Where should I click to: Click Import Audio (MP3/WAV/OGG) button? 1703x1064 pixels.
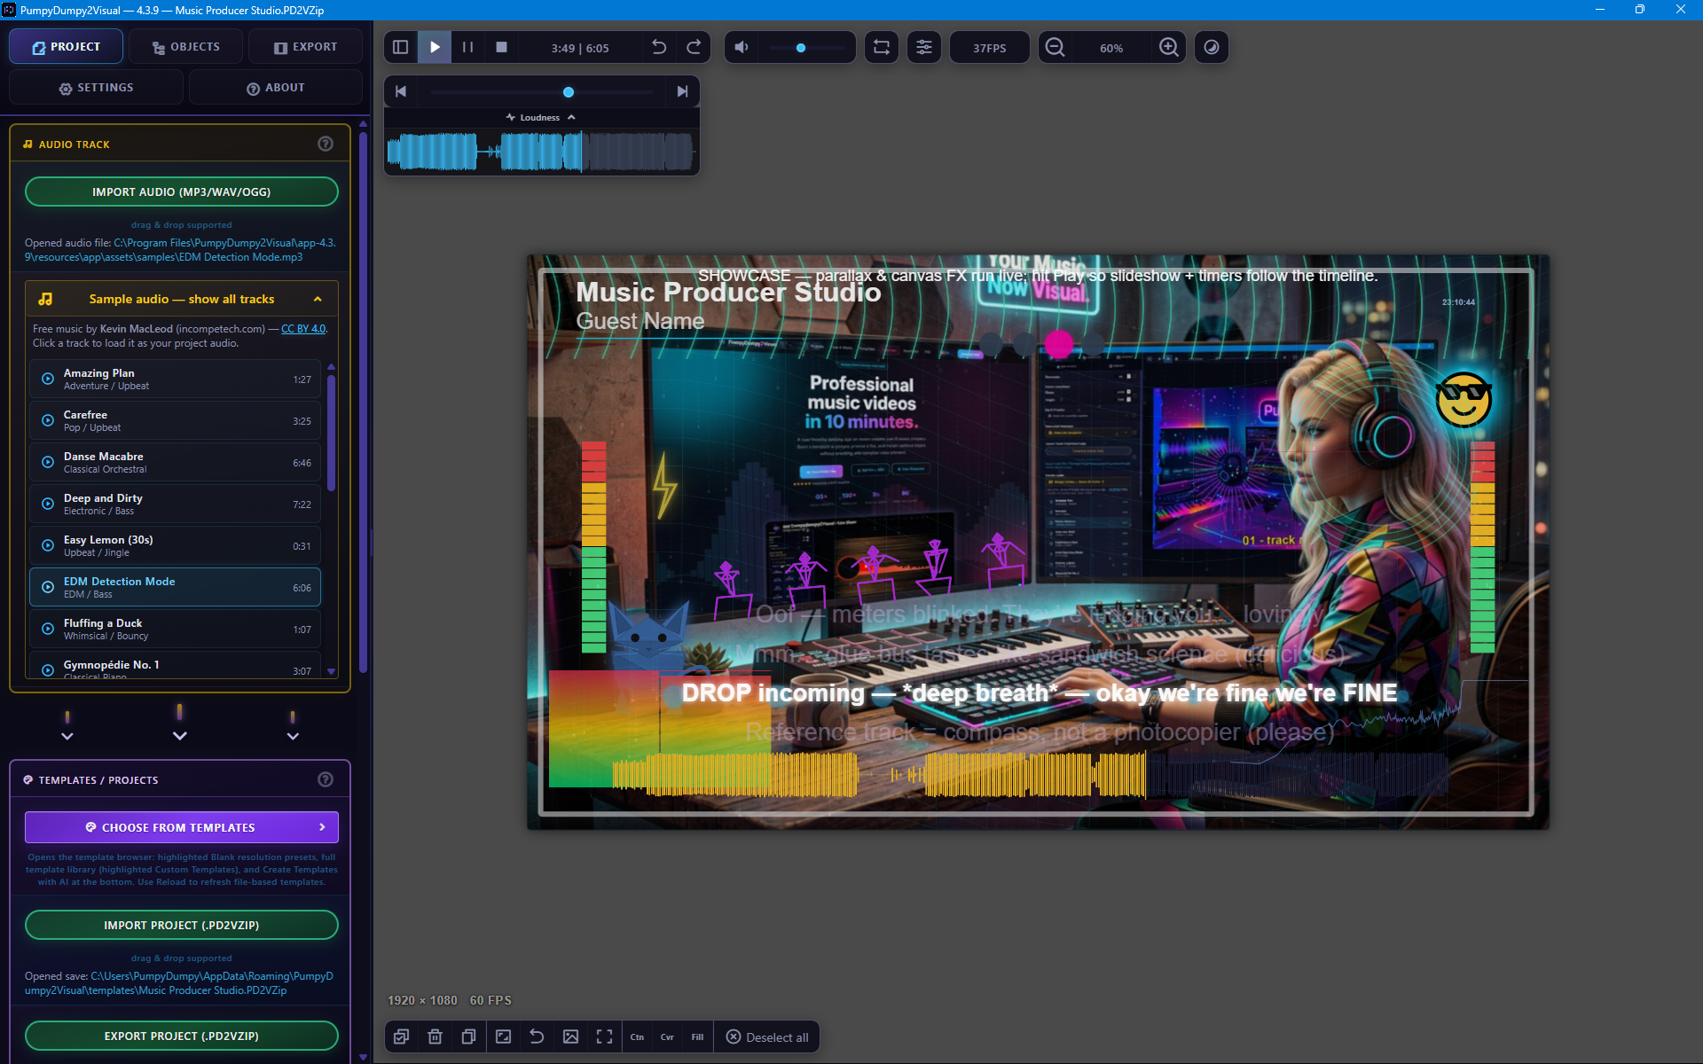coord(182,192)
